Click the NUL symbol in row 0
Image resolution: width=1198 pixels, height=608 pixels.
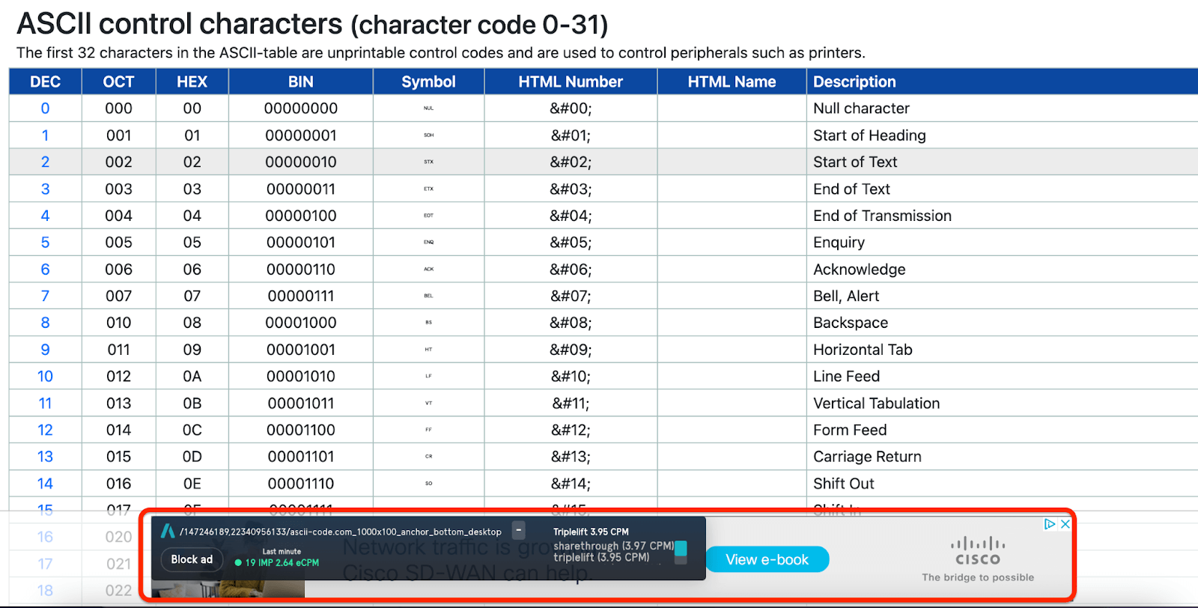tap(428, 109)
